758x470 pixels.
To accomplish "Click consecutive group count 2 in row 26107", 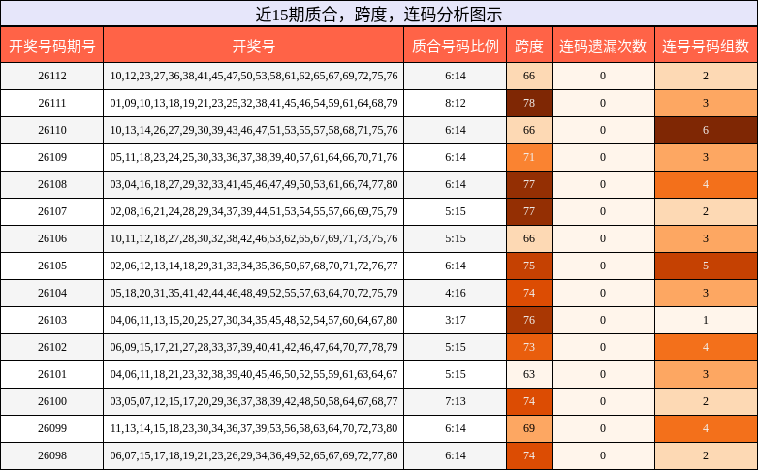I will tap(706, 211).
